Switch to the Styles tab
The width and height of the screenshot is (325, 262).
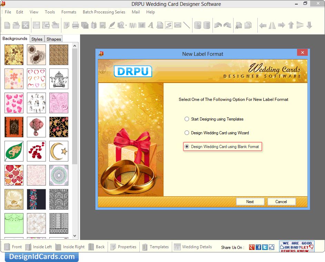point(37,39)
